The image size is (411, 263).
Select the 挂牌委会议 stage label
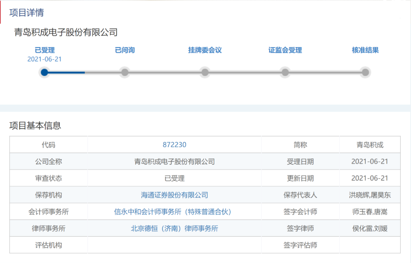[205, 50]
